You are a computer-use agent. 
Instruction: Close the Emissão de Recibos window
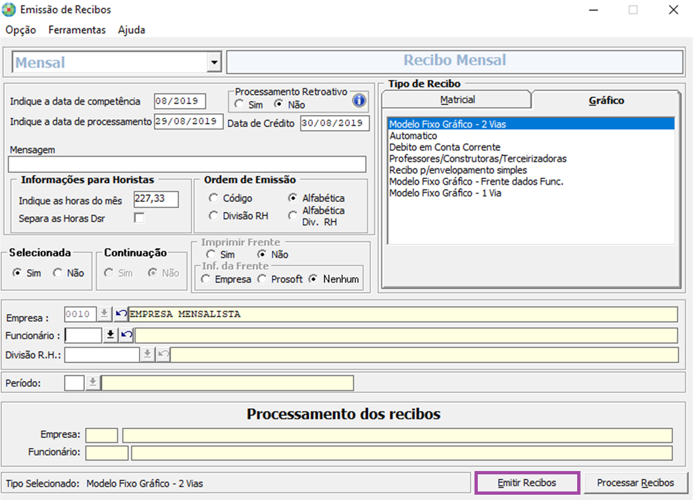click(673, 10)
